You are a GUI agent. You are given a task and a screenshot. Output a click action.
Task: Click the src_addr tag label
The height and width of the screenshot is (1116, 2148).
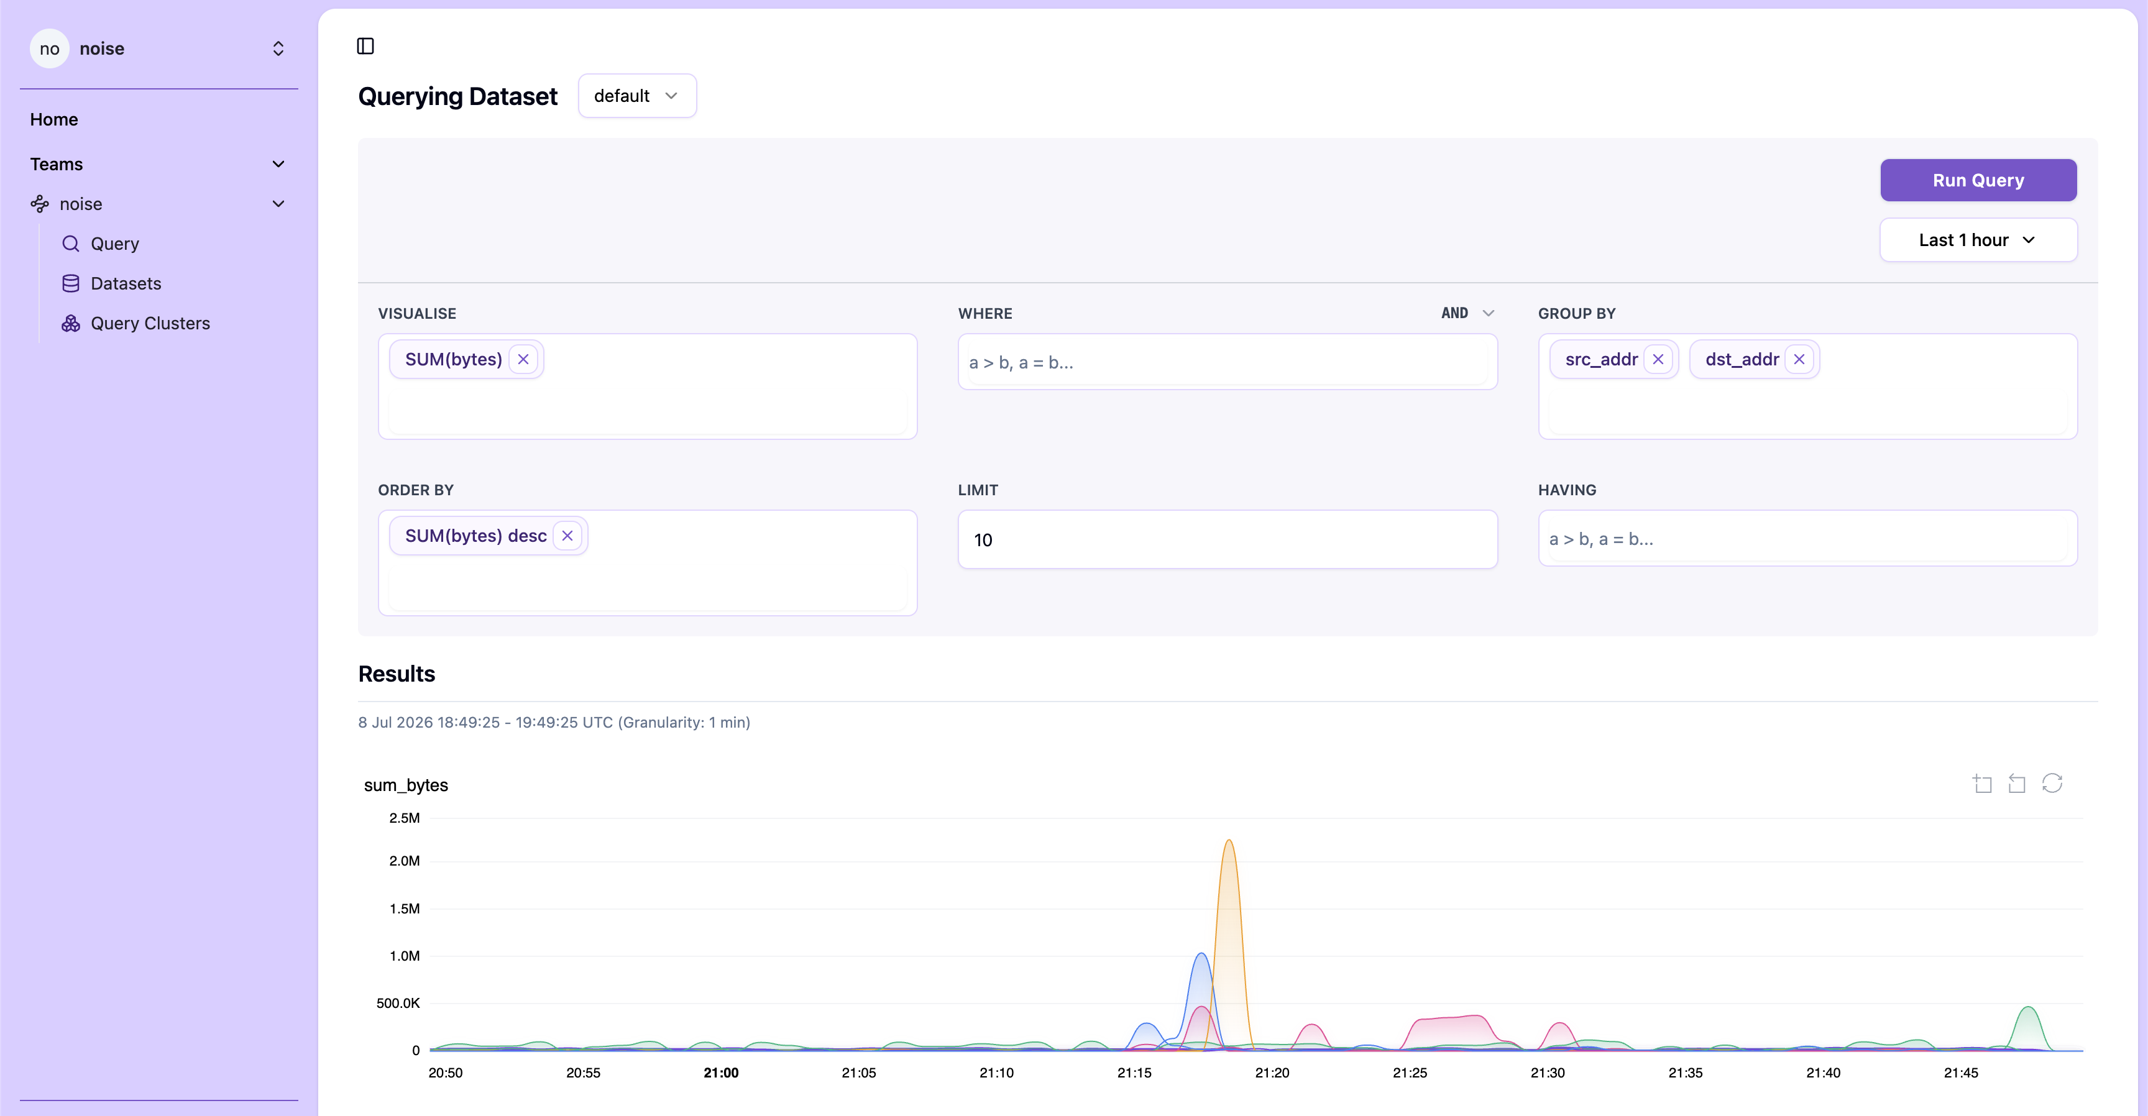point(1602,359)
